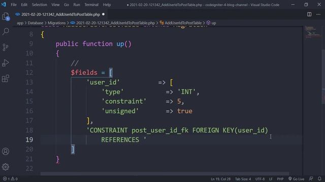Change the LF end-of-line setting
The height and width of the screenshot is (182, 325).
pyautogui.click(x=271, y=179)
